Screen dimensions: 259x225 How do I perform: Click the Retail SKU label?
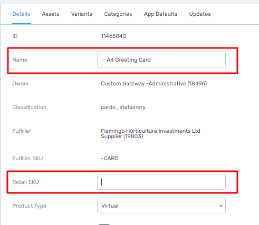coord(25,182)
